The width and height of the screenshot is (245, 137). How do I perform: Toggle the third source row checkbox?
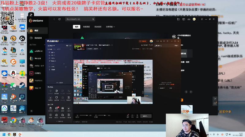(x=50, y=58)
